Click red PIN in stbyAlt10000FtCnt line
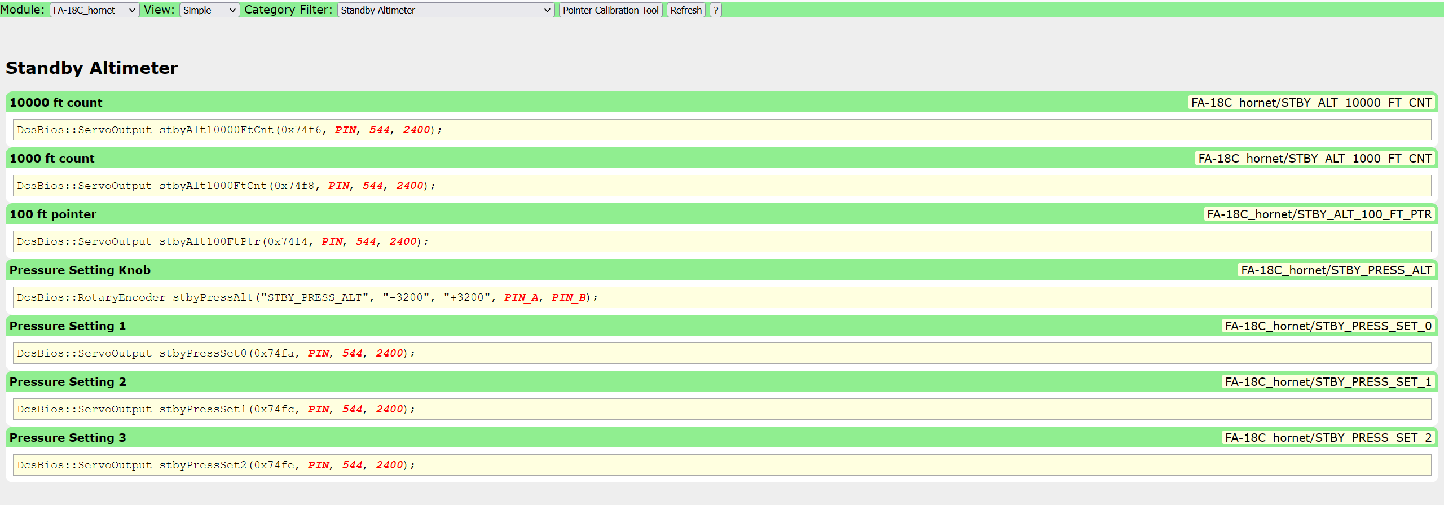The width and height of the screenshot is (1444, 505). 345,130
